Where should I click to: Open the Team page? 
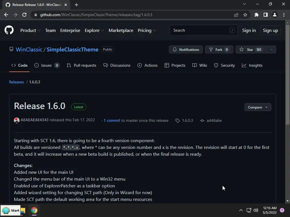50,31
